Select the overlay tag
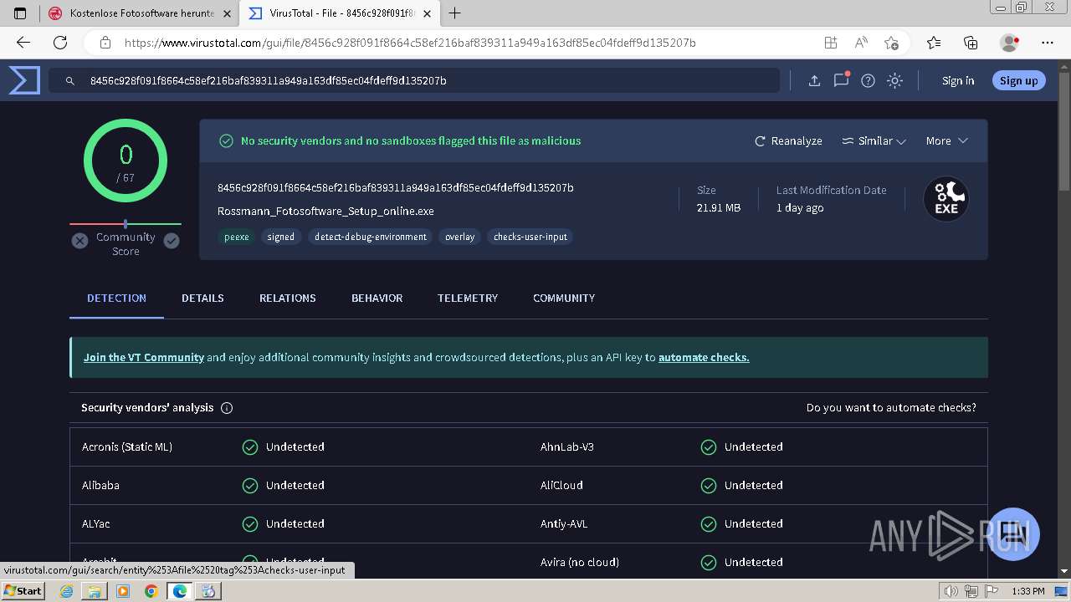This screenshot has width=1071, height=602. pyautogui.click(x=460, y=237)
